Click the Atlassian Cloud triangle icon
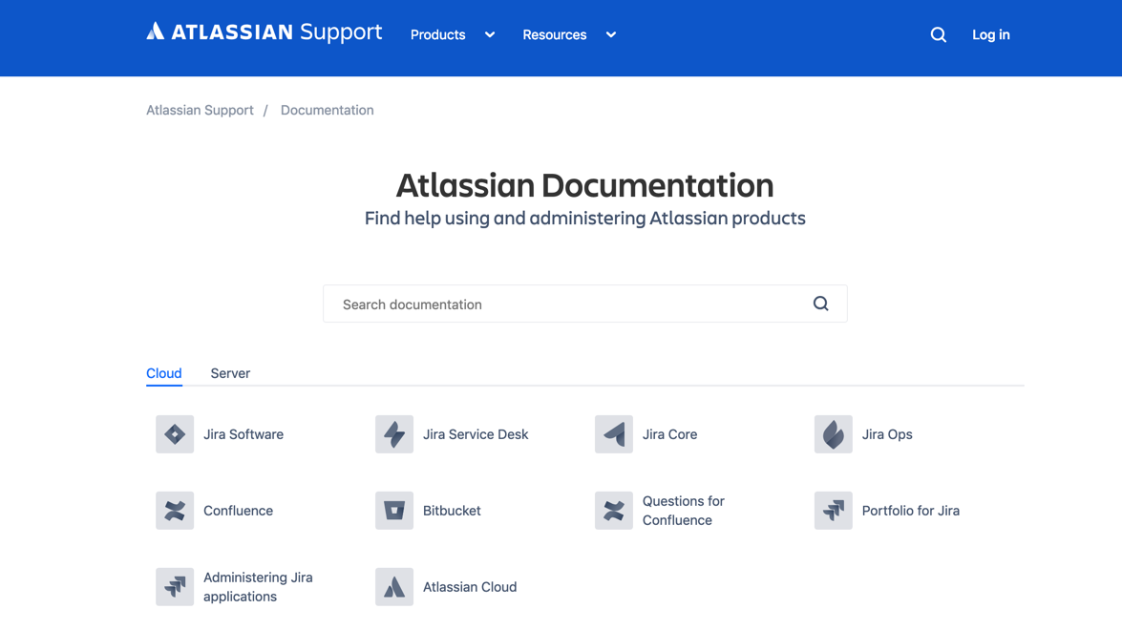Viewport: 1122px width, 630px height. [394, 587]
